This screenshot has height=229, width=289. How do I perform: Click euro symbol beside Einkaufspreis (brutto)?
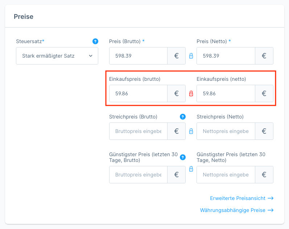point(177,93)
